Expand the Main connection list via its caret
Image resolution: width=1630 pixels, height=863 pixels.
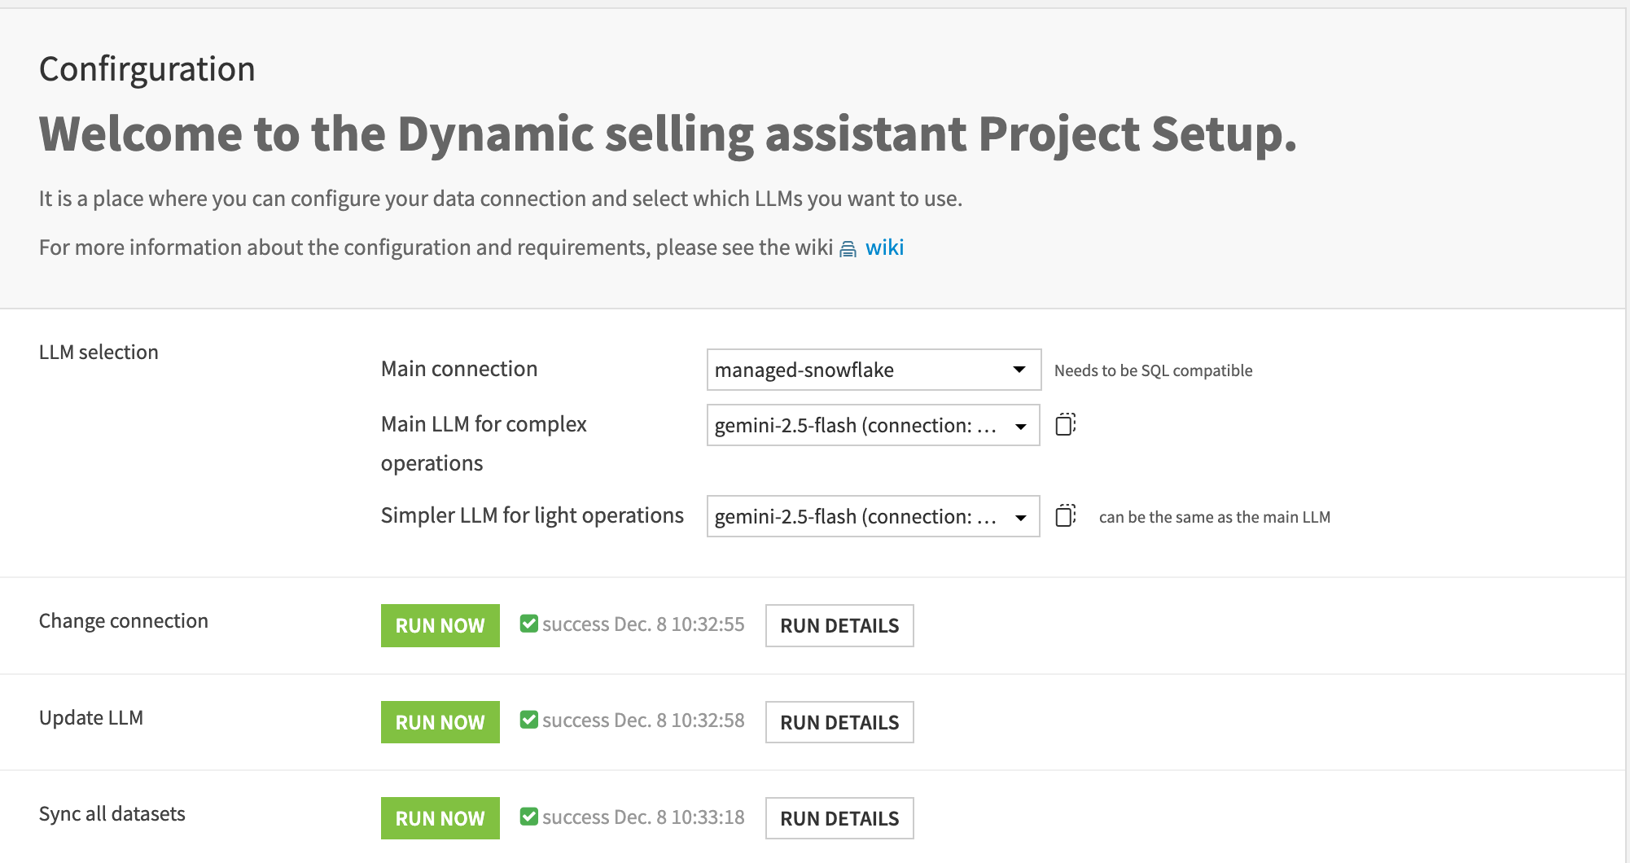point(1018,370)
